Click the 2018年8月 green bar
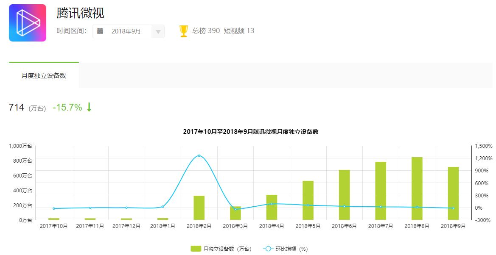This screenshot has width=496, height=255. click(417, 188)
